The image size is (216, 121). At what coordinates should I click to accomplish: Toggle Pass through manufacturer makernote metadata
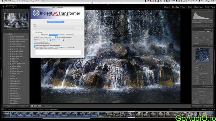click(x=35, y=45)
